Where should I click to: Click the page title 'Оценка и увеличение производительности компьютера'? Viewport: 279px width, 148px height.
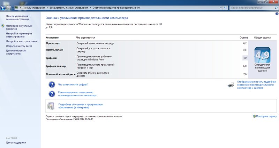click(86, 18)
